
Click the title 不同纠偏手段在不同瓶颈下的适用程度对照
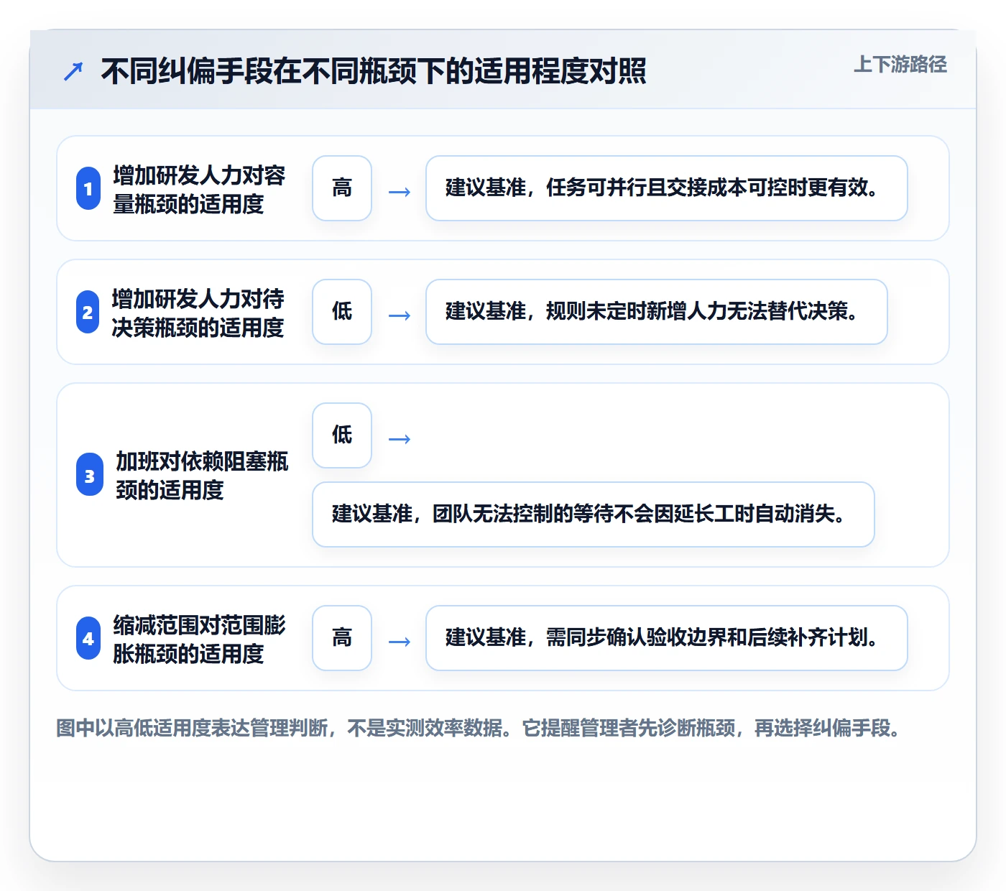pyautogui.click(x=373, y=71)
